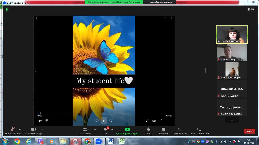Viewport: 259px width, 145px height.
Task: Pause the video with the pause button
Action: (x=104, y=121)
